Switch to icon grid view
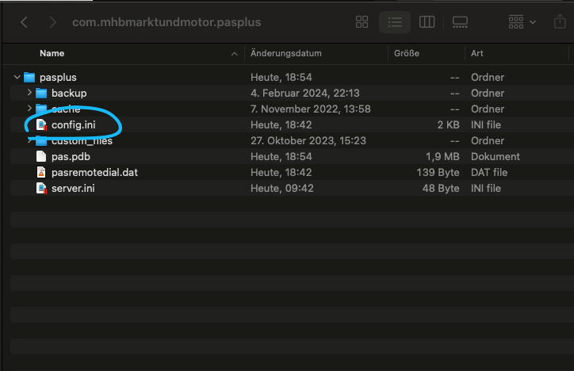The image size is (574, 371). point(362,22)
